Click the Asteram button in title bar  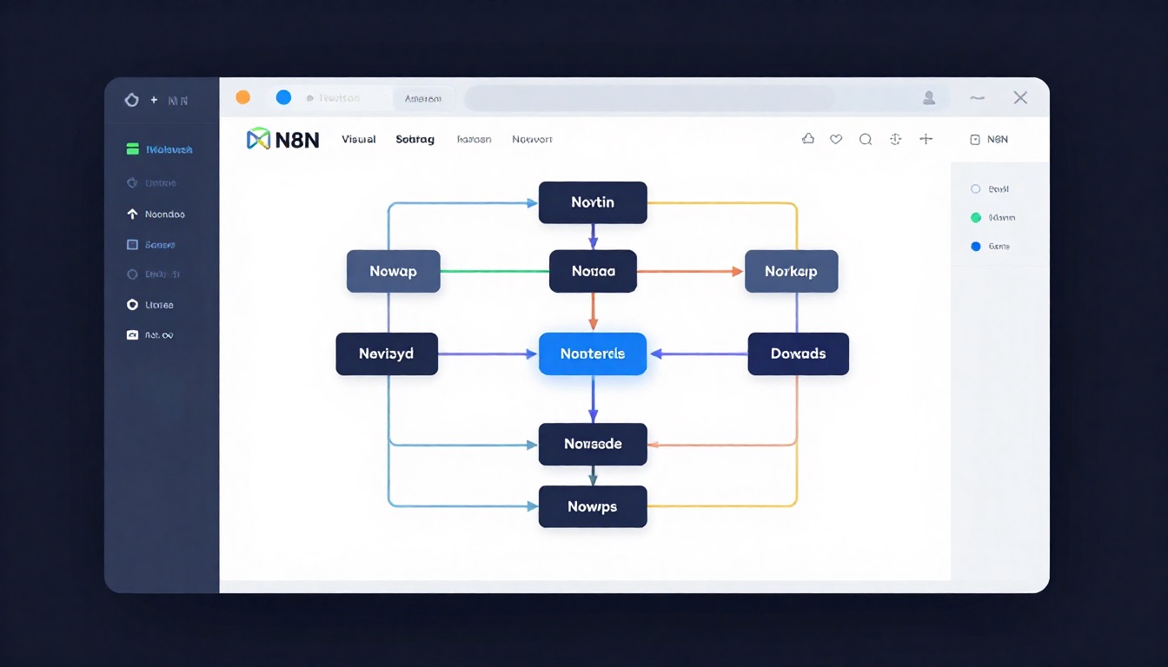pyautogui.click(x=423, y=99)
